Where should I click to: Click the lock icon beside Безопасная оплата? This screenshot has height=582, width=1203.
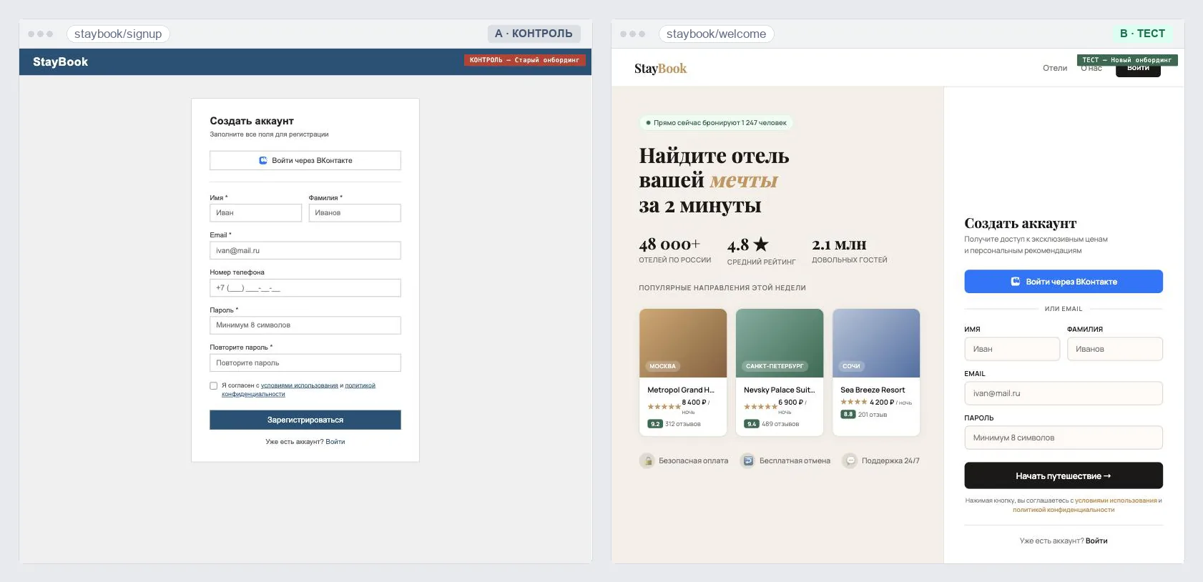pyautogui.click(x=647, y=461)
